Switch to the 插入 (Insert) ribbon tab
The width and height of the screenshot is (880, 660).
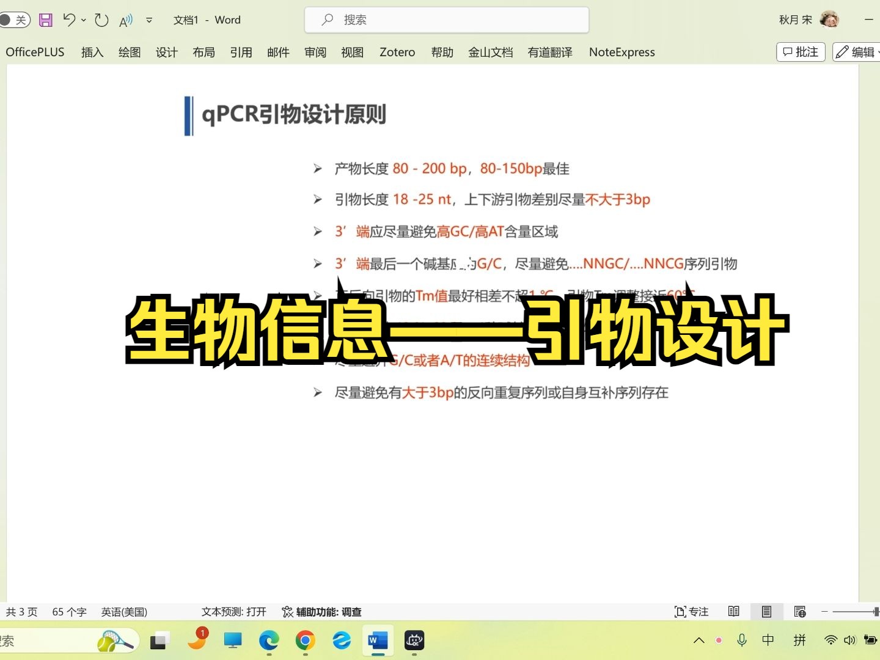(92, 52)
